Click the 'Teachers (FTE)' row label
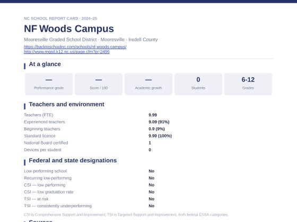297x222 pixels. 39,115
